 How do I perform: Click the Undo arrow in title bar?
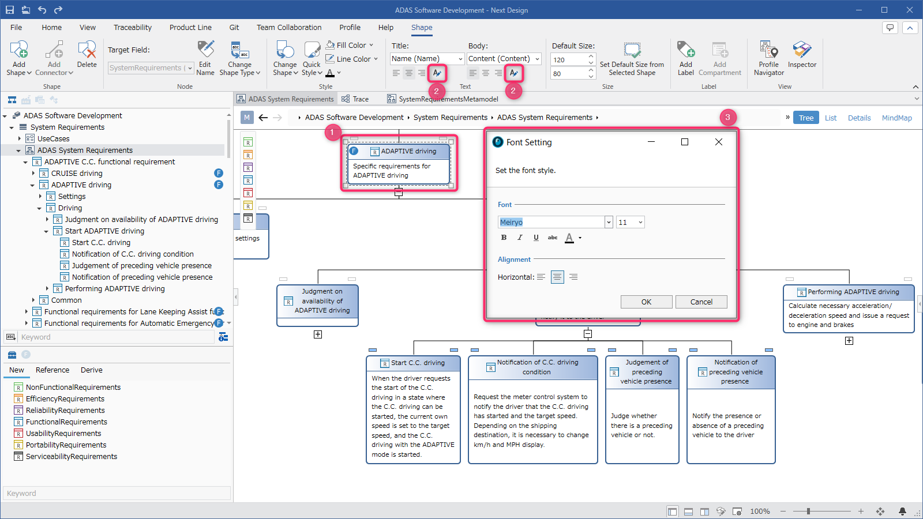tap(42, 10)
